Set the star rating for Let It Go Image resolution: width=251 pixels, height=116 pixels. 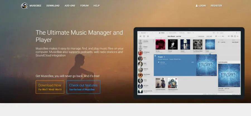[x=201, y=36]
